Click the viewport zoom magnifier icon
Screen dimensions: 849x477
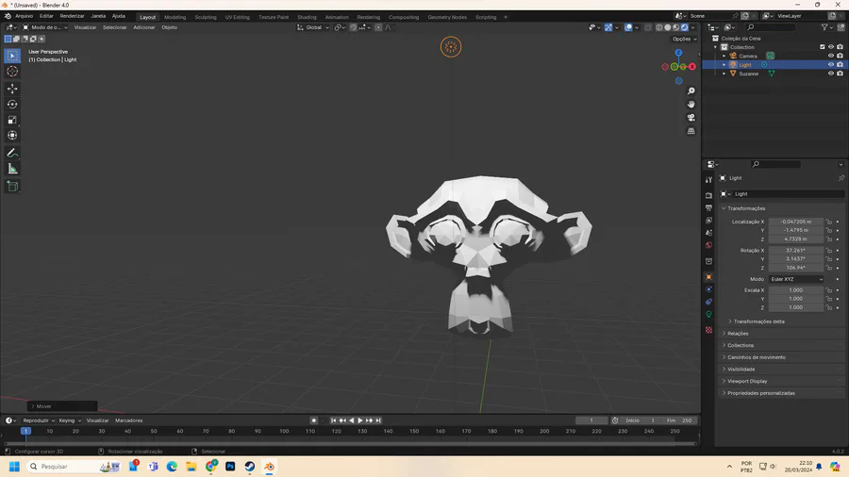[691, 91]
